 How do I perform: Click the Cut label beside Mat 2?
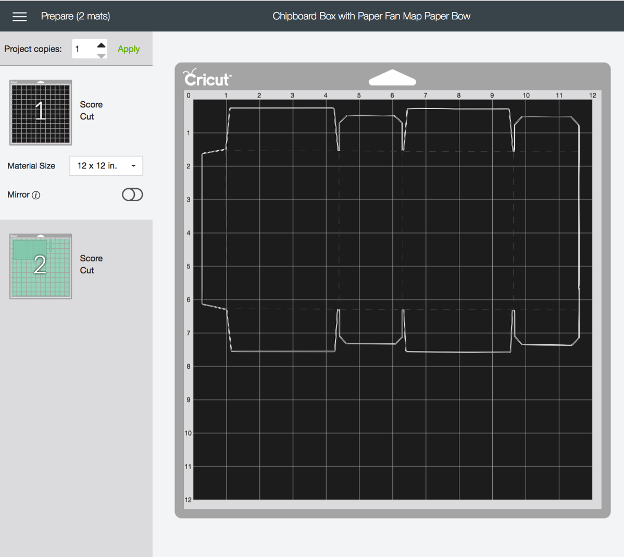click(87, 270)
